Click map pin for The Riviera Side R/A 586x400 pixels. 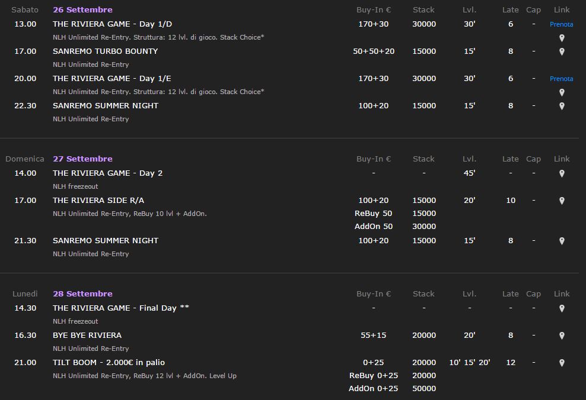tap(561, 201)
